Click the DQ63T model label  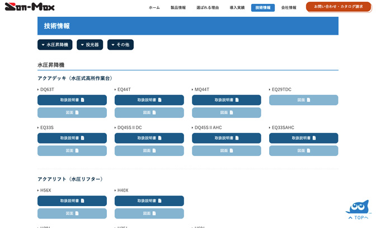click(x=47, y=89)
